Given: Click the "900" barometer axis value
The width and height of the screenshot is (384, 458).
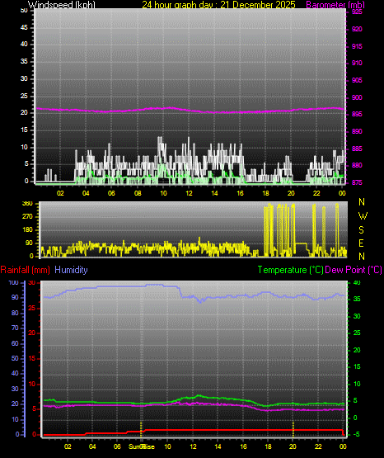Looking at the screenshot, I should [x=357, y=97].
